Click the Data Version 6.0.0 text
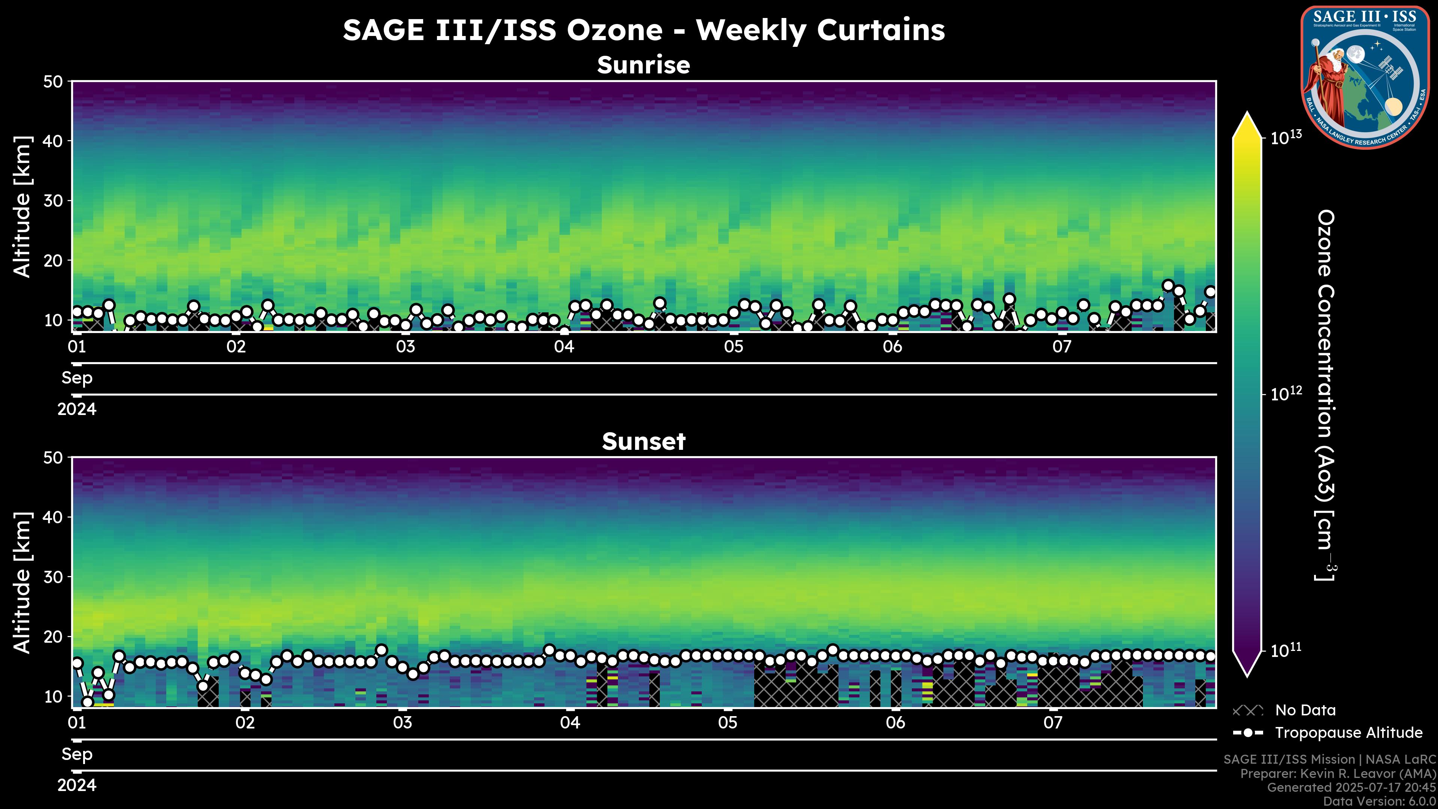The width and height of the screenshot is (1438, 809). pyautogui.click(x=1380, y=802)
